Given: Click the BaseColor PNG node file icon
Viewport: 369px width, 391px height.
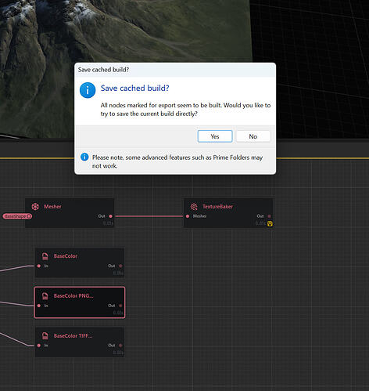Looking at the screenshot, I should 45,296.
